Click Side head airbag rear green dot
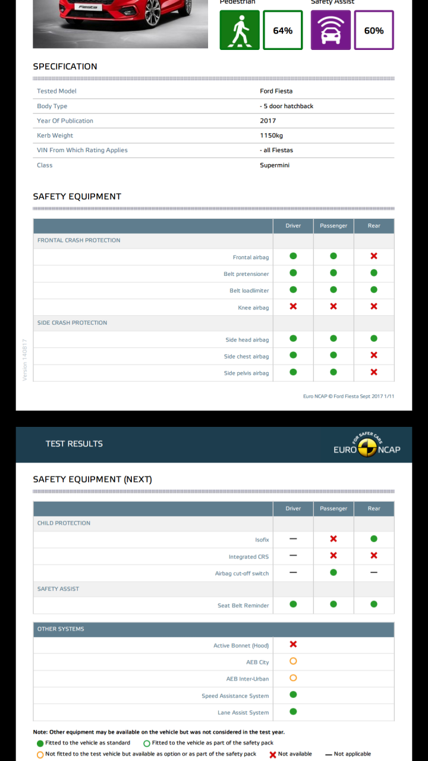The image size is (428, 761). (374, 338)
